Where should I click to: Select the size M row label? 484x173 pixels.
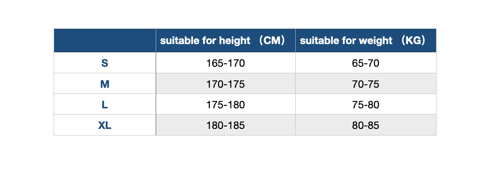104,84
